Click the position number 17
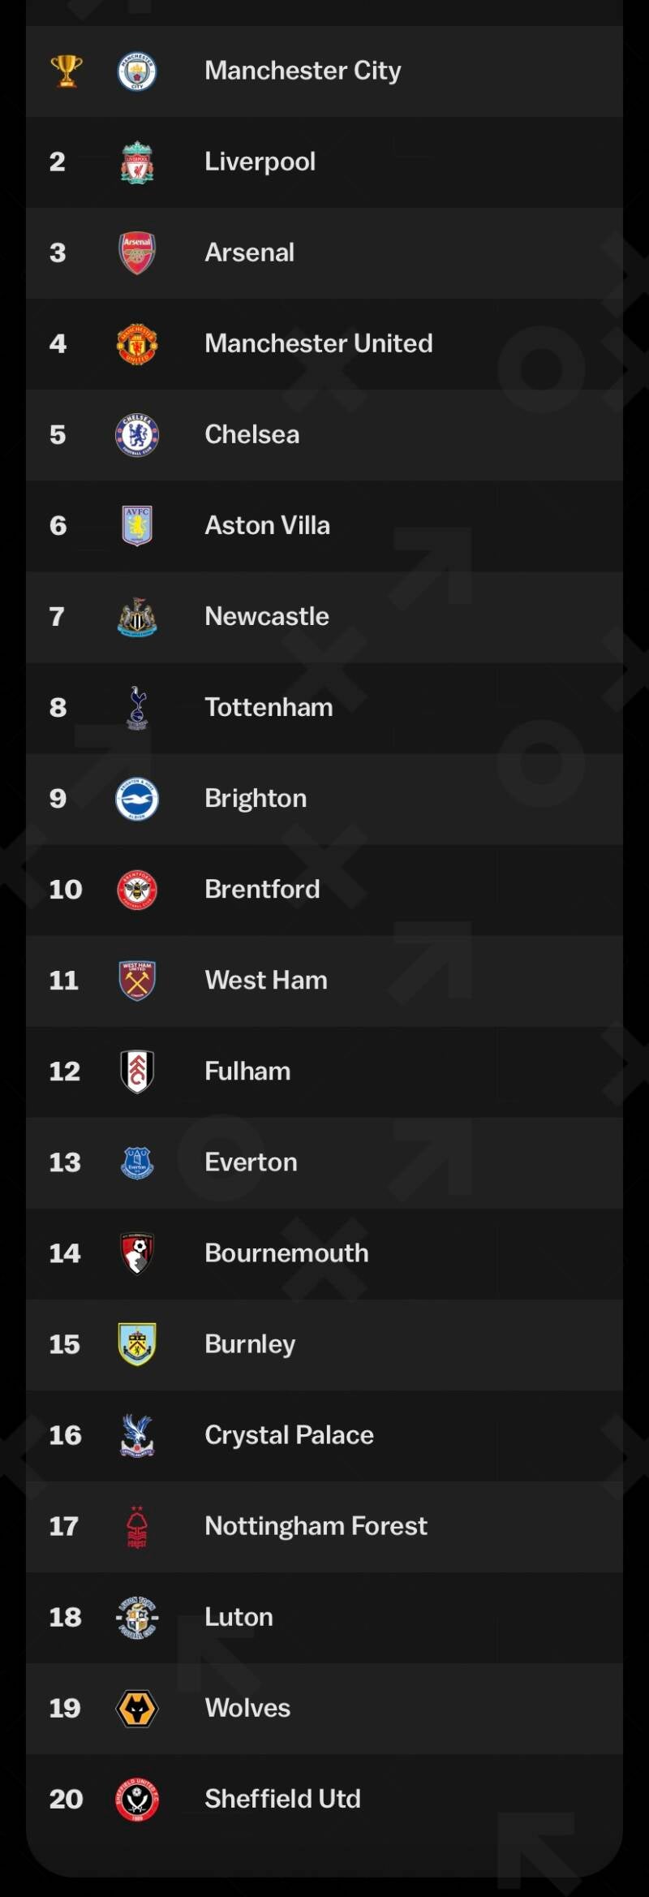649x1897 pixels. 64,1526
